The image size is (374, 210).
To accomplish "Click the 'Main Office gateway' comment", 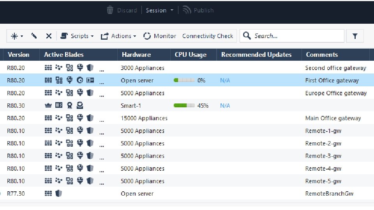I will coord(333,118).
